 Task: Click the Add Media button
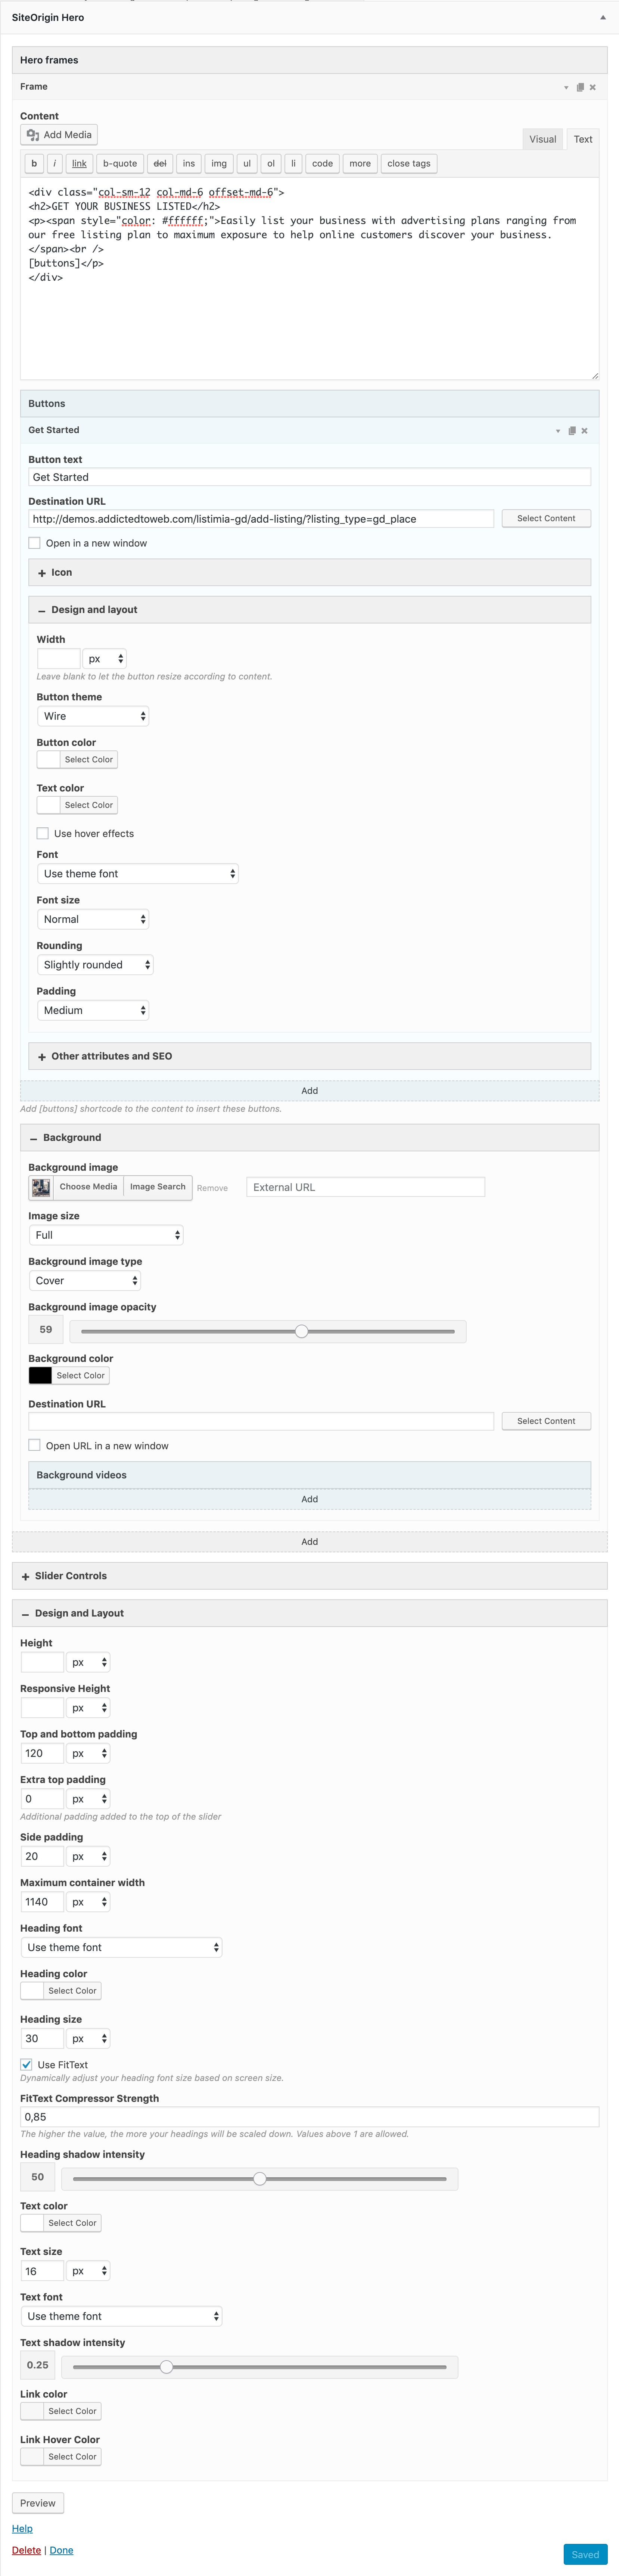[59, 135]
